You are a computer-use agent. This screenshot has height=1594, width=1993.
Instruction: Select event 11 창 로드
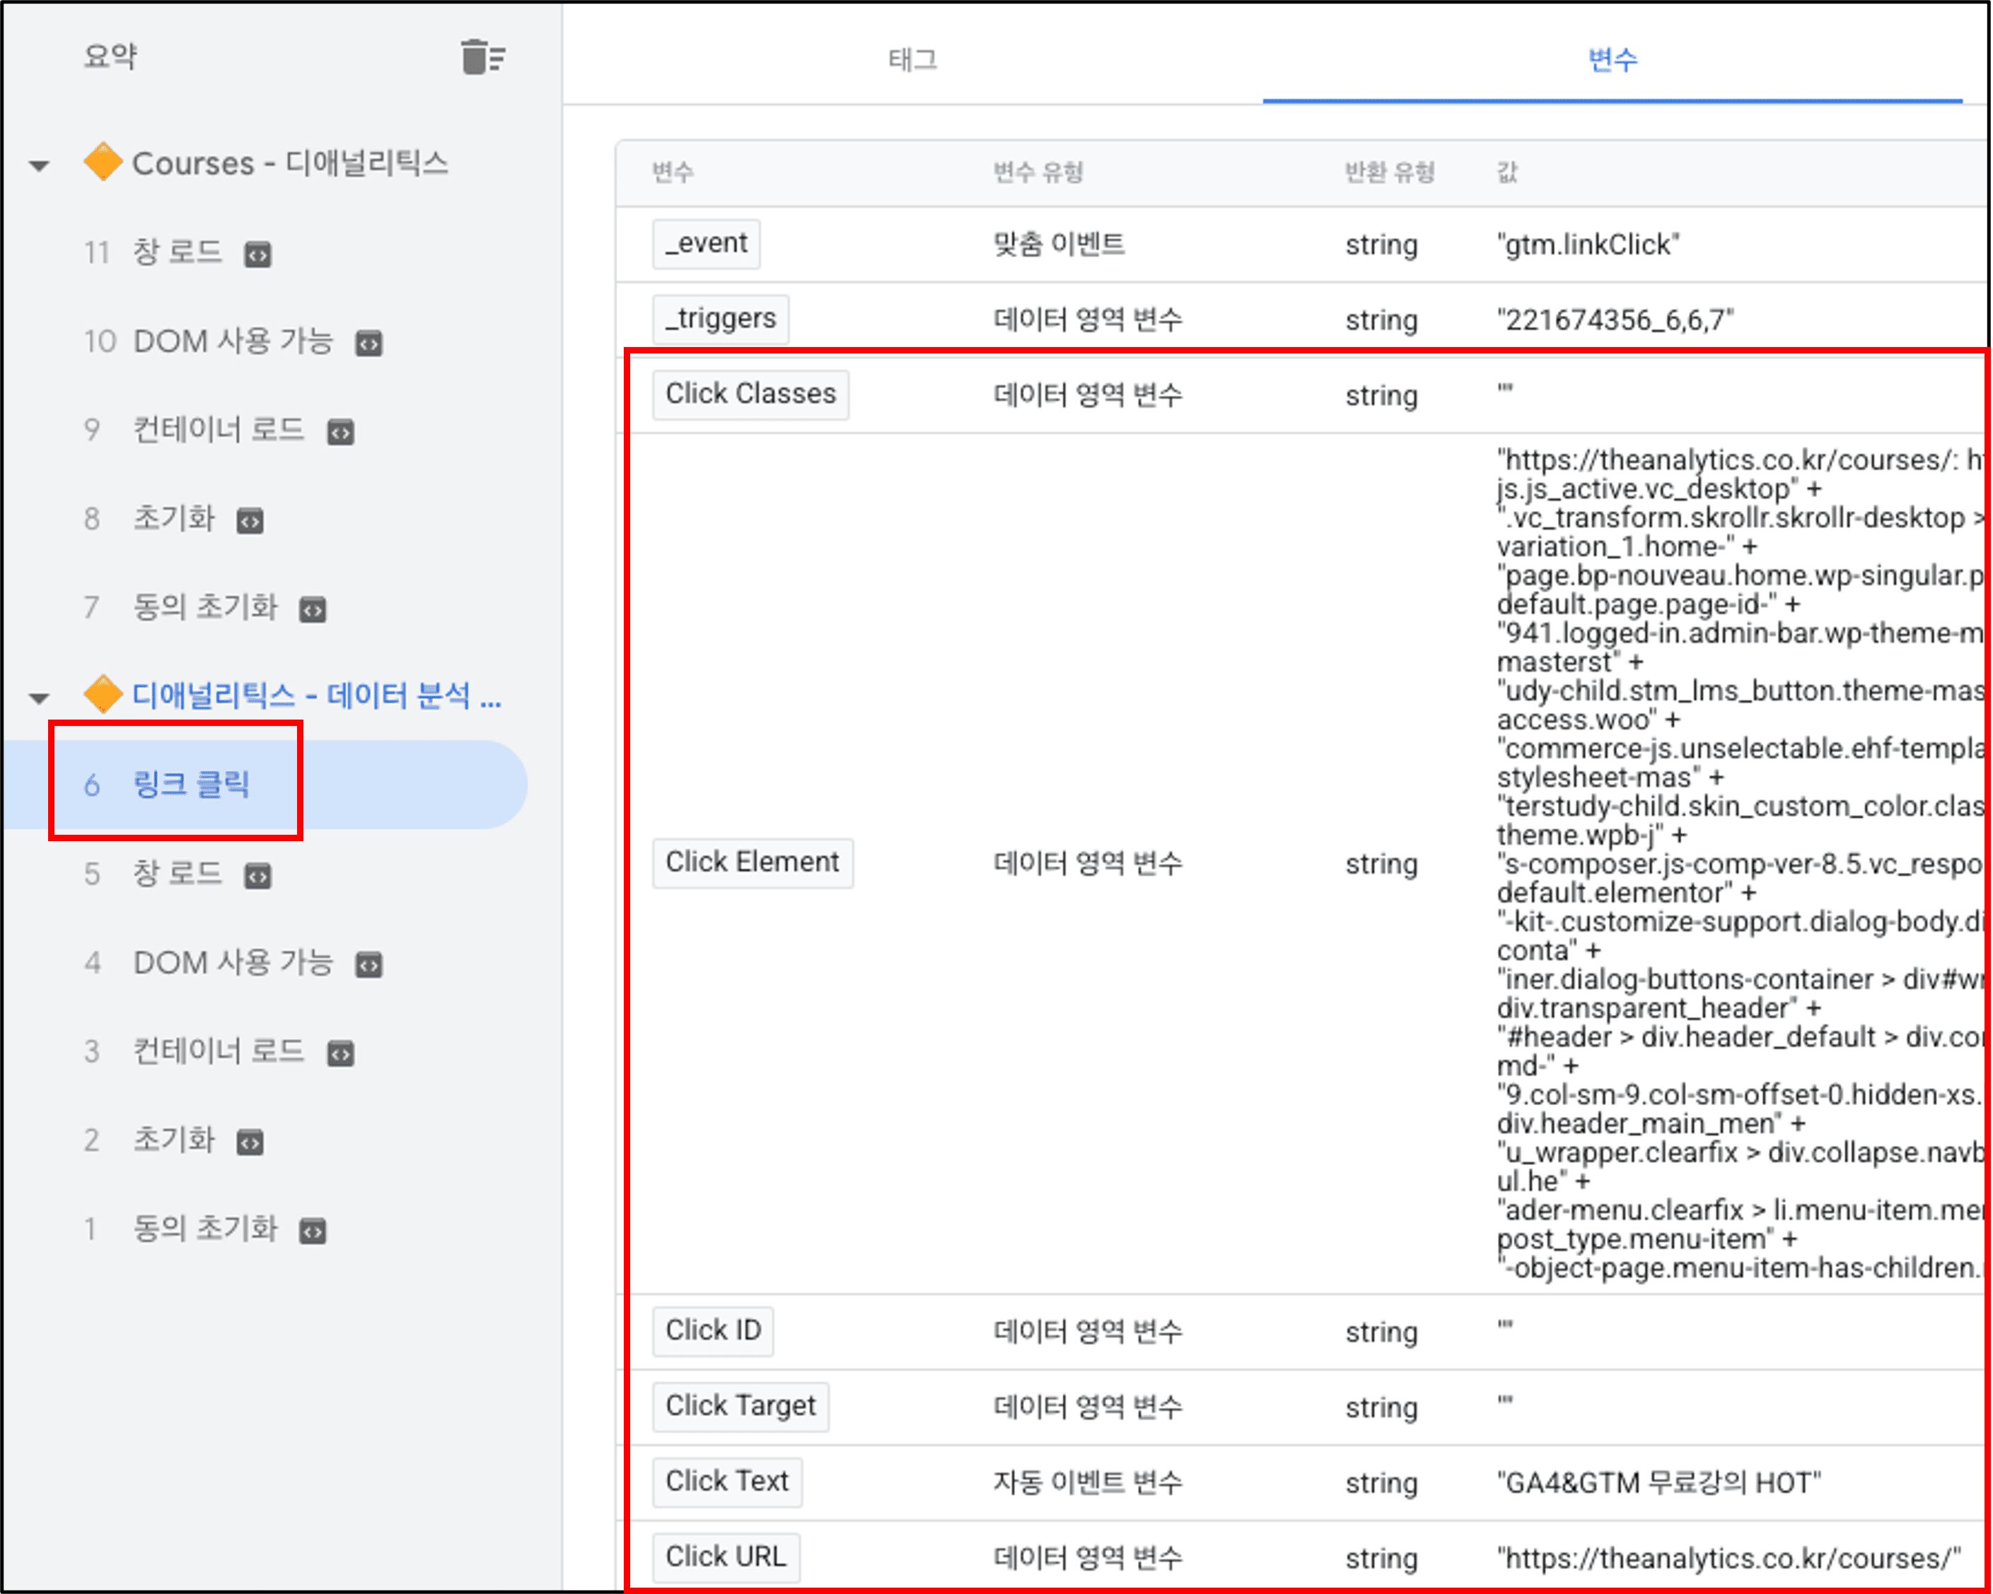[x=178, y=252]
